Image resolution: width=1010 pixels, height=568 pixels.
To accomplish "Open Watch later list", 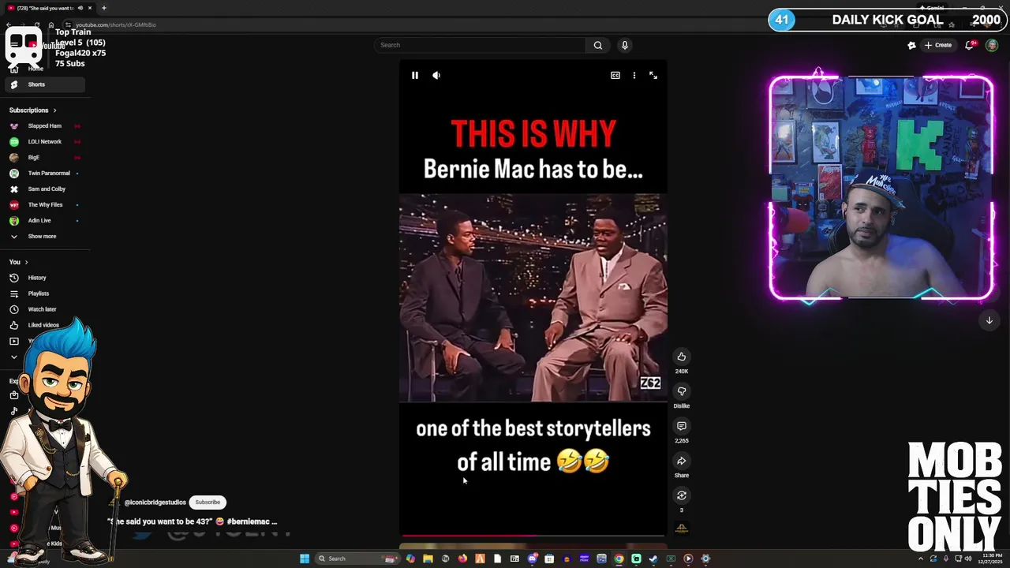I will click(43, 309).
